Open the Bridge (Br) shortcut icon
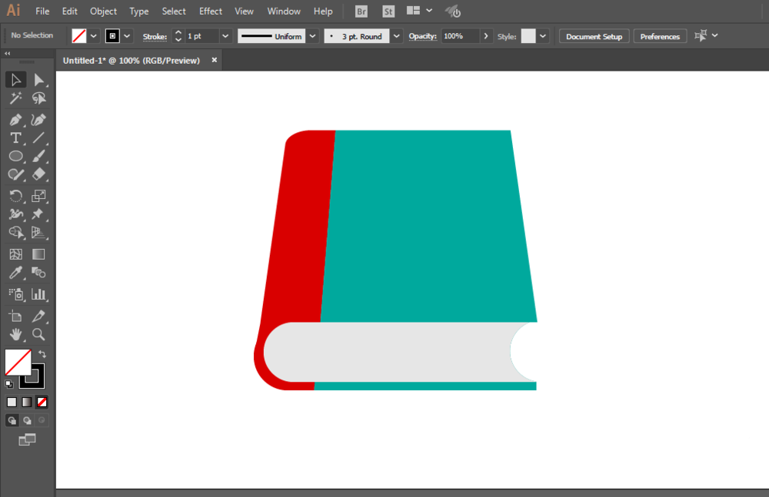Viewport: 769px width, 497px height. 361,12
